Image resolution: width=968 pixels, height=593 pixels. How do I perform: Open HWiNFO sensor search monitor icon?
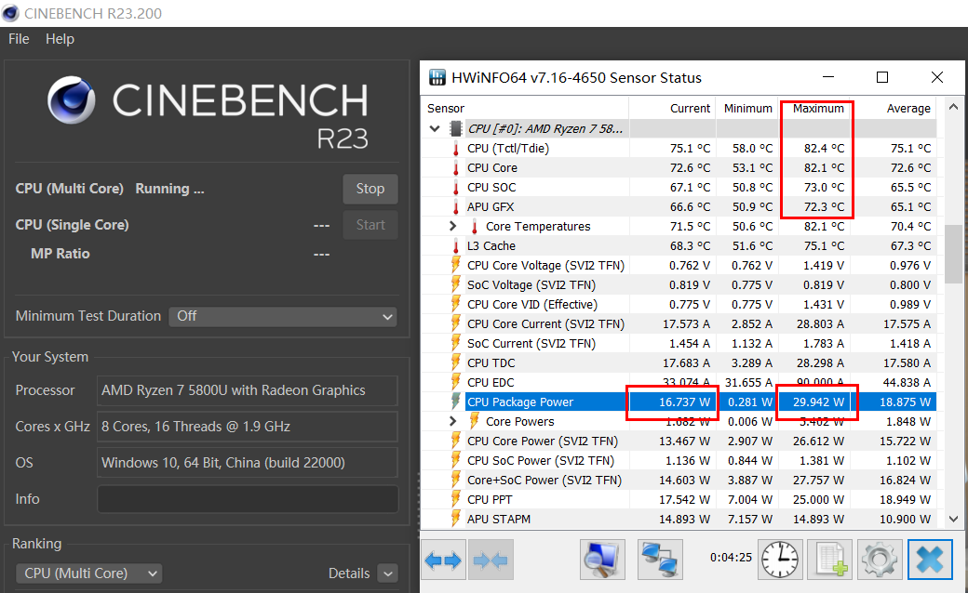[x=602, y=560]
